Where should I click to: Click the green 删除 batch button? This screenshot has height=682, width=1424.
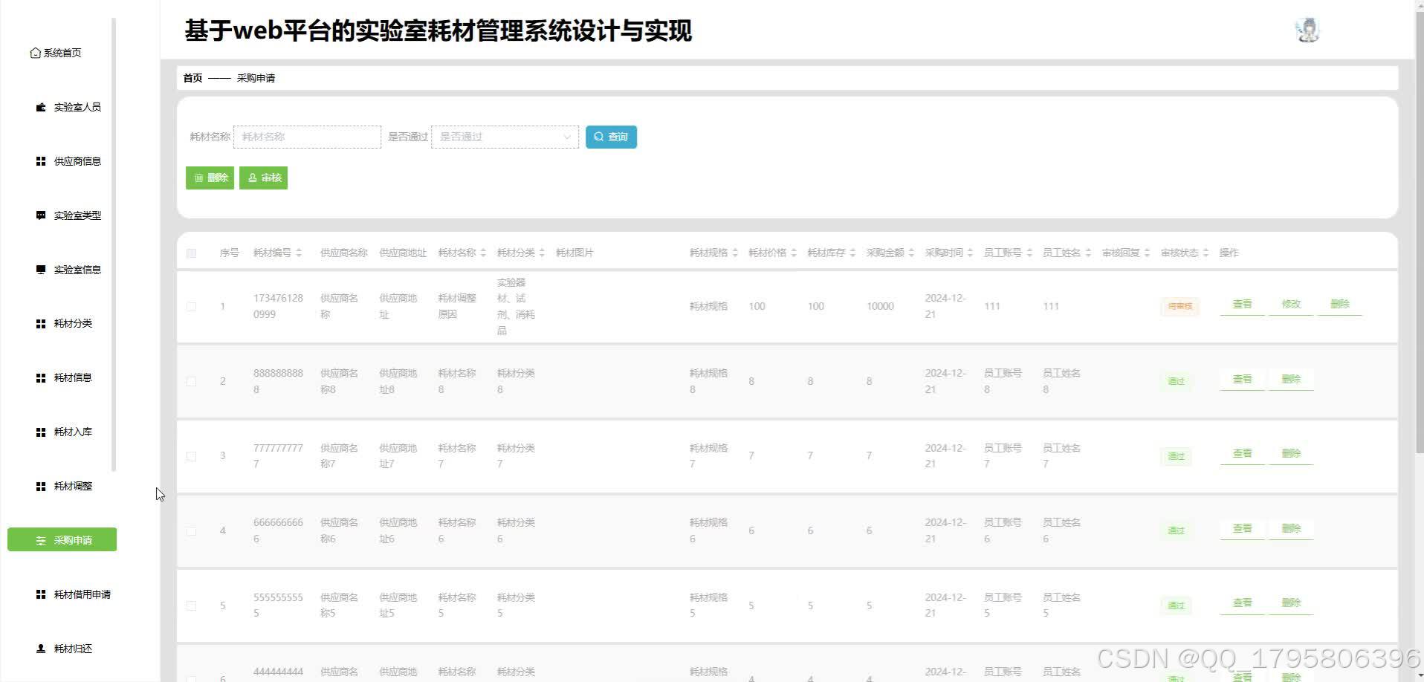210,178
